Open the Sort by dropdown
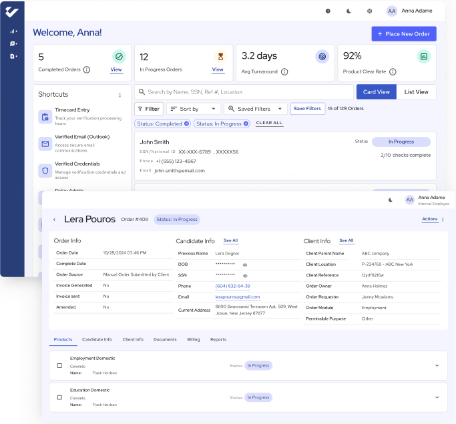The image size is (456, 424). coord(192,109)
